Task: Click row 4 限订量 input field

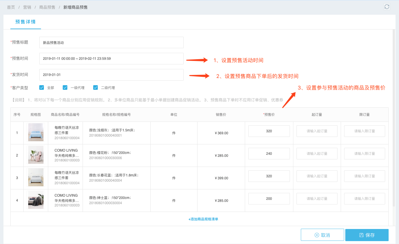Action: 364,199
